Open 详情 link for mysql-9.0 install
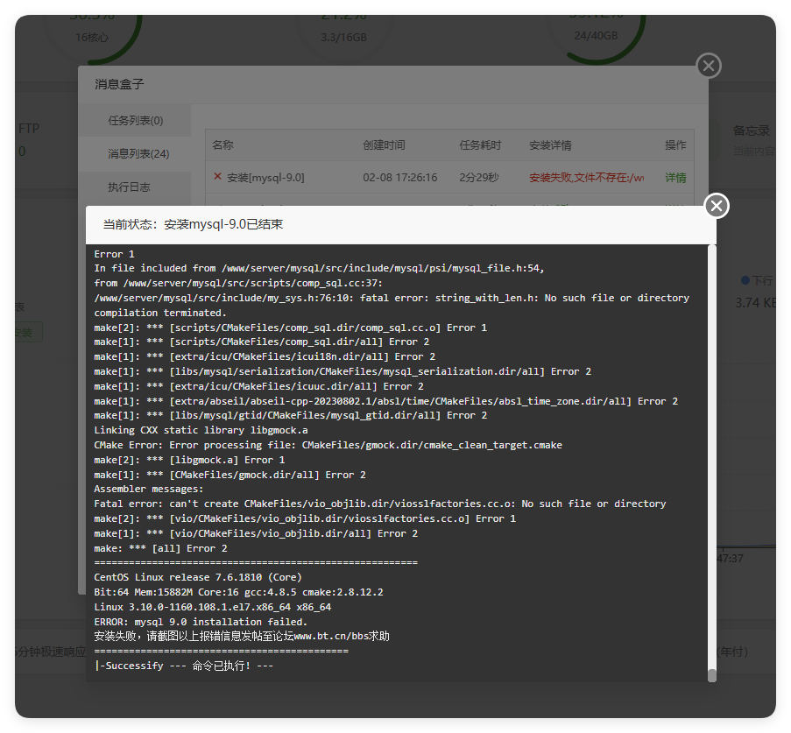Screen dimensions: 791x733 pos(675,178)
